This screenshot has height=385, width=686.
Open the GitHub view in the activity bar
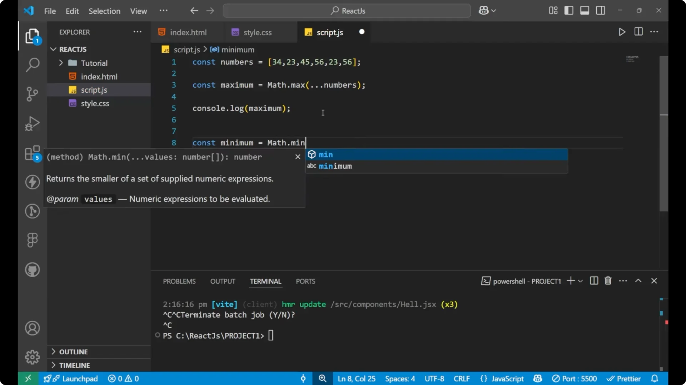pyautogui.click(x=32, y=270)
